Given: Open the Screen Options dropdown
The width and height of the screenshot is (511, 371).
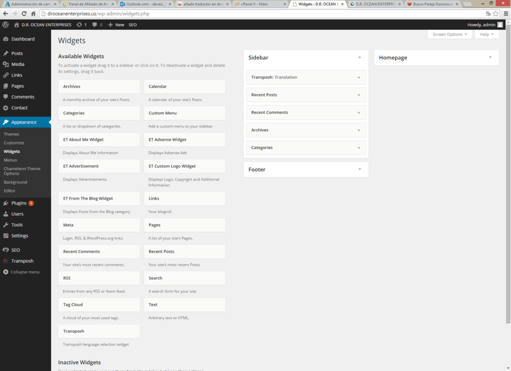Looking at the screenshot, I should tap(450, 34).
